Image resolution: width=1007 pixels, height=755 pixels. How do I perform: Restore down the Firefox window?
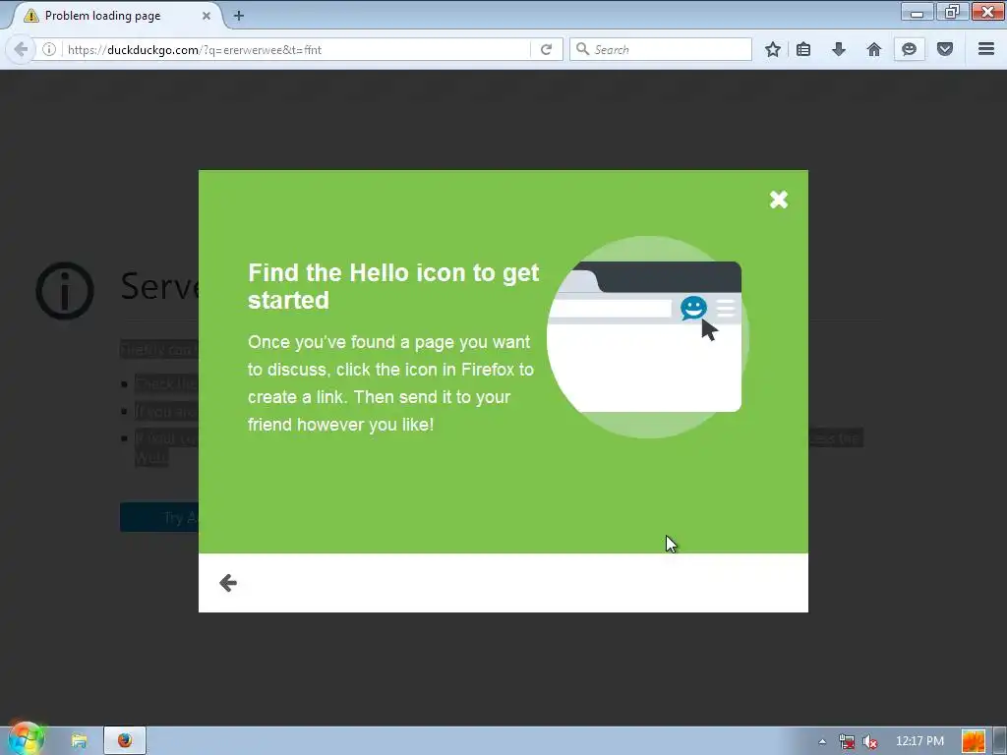pos(952,12)
